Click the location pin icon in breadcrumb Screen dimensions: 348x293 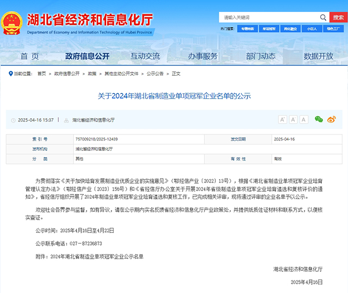[10, 74]
